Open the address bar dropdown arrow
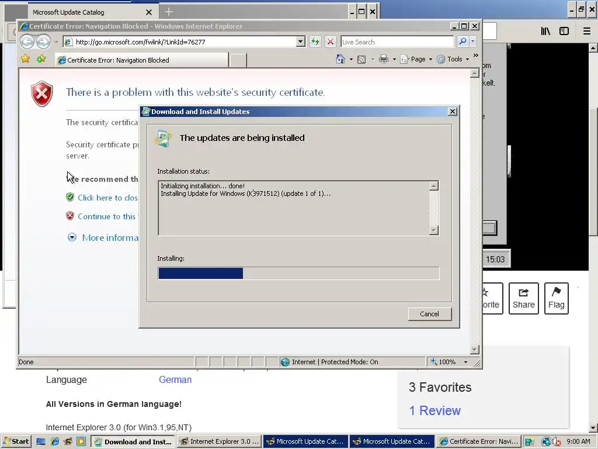Viewport: 598px width, 449px height. [301, 42]
